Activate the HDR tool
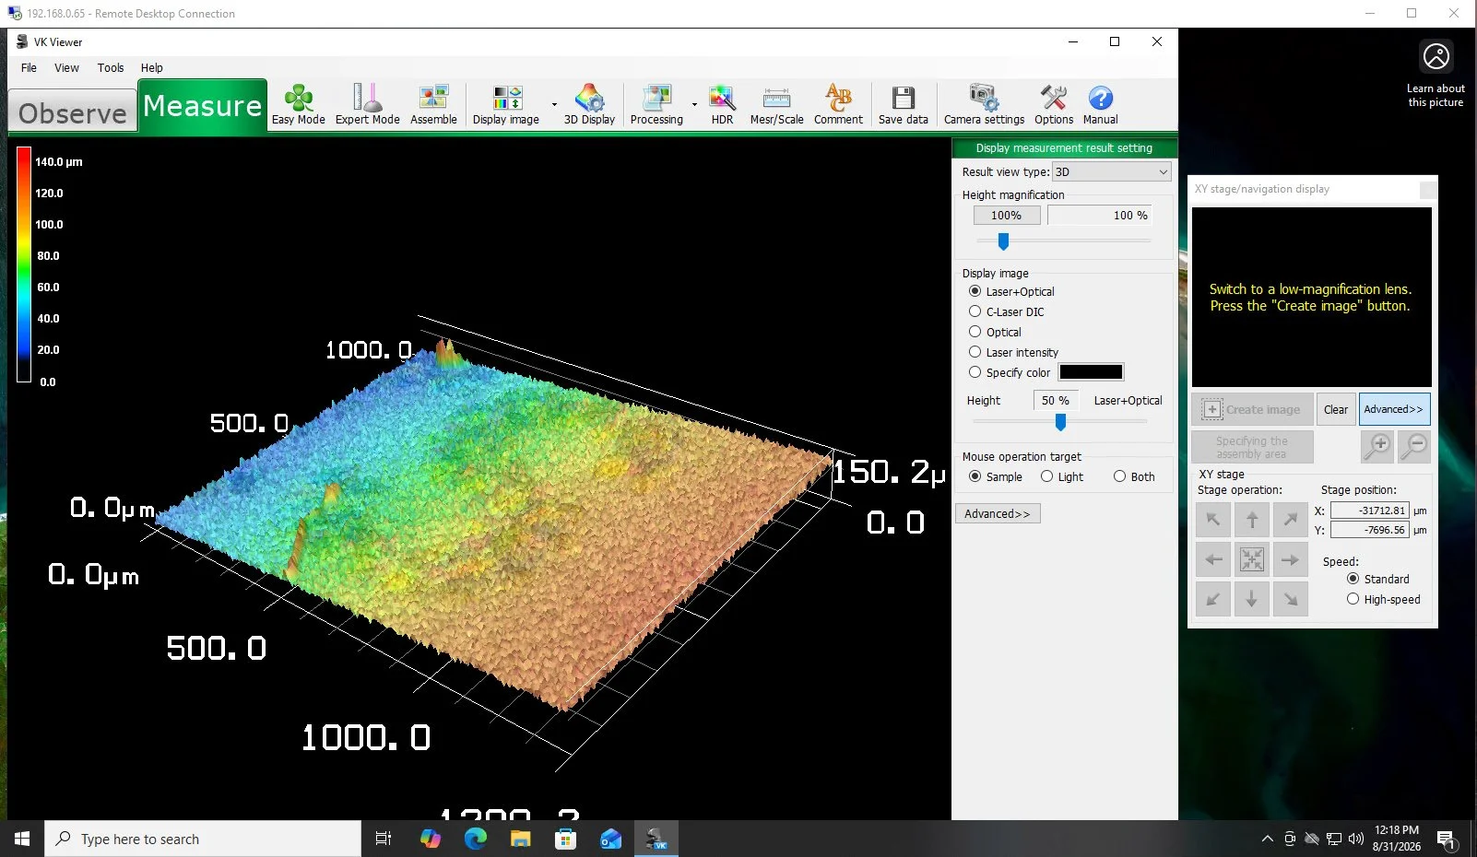 (x=722, y=105)
